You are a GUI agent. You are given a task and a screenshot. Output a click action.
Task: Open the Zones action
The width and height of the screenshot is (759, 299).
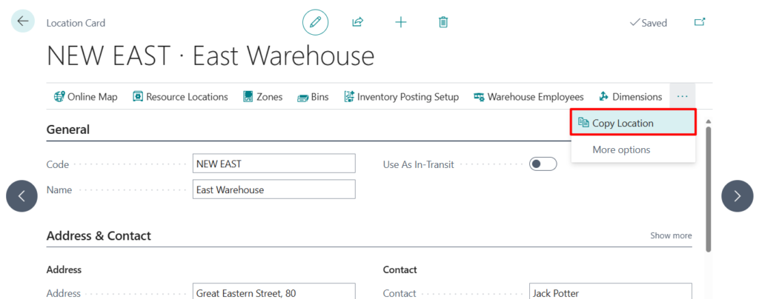(262, 97)
